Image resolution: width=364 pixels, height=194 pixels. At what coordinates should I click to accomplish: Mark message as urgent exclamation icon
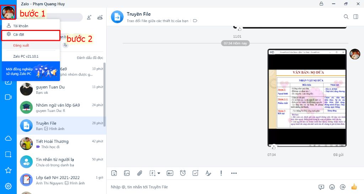pos(221,173)
